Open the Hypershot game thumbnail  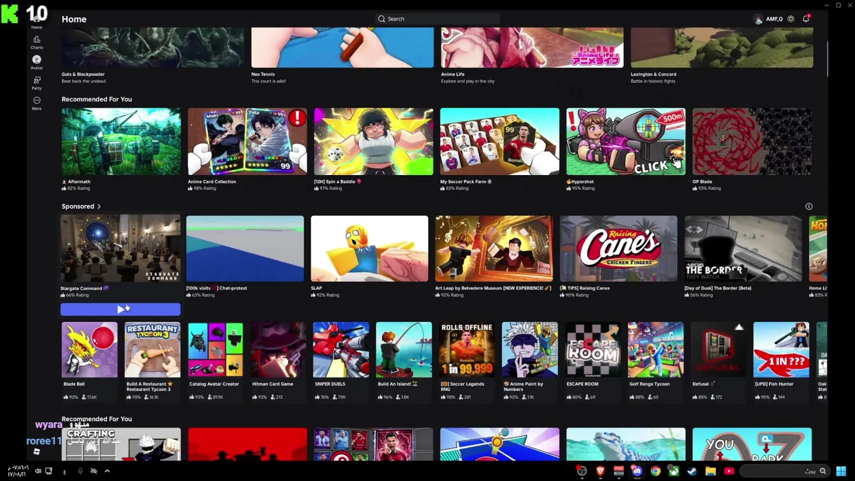coord(626,142)
